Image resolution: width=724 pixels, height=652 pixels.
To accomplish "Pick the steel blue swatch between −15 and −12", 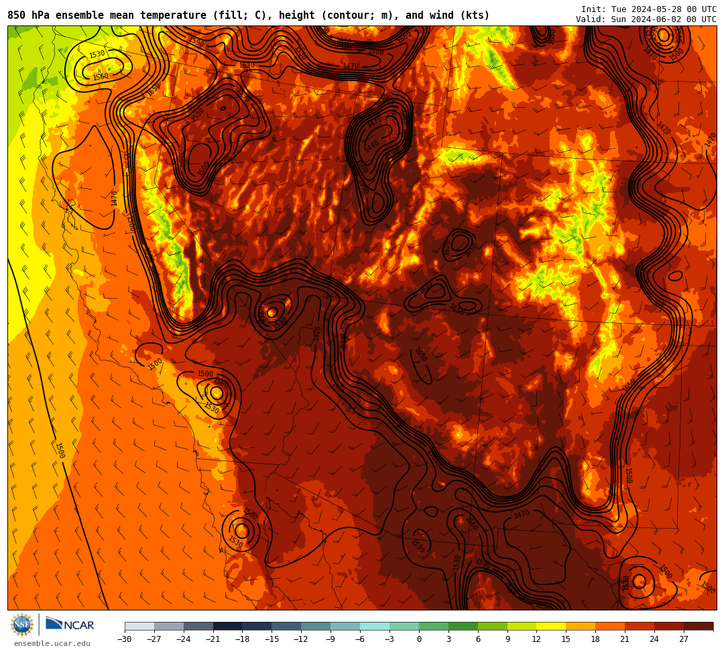I will point(287,626).
